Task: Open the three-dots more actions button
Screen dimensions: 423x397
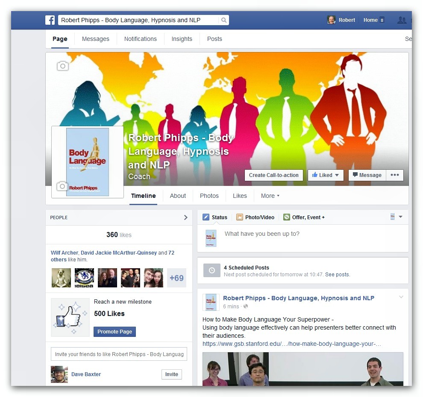Action: 395,175
